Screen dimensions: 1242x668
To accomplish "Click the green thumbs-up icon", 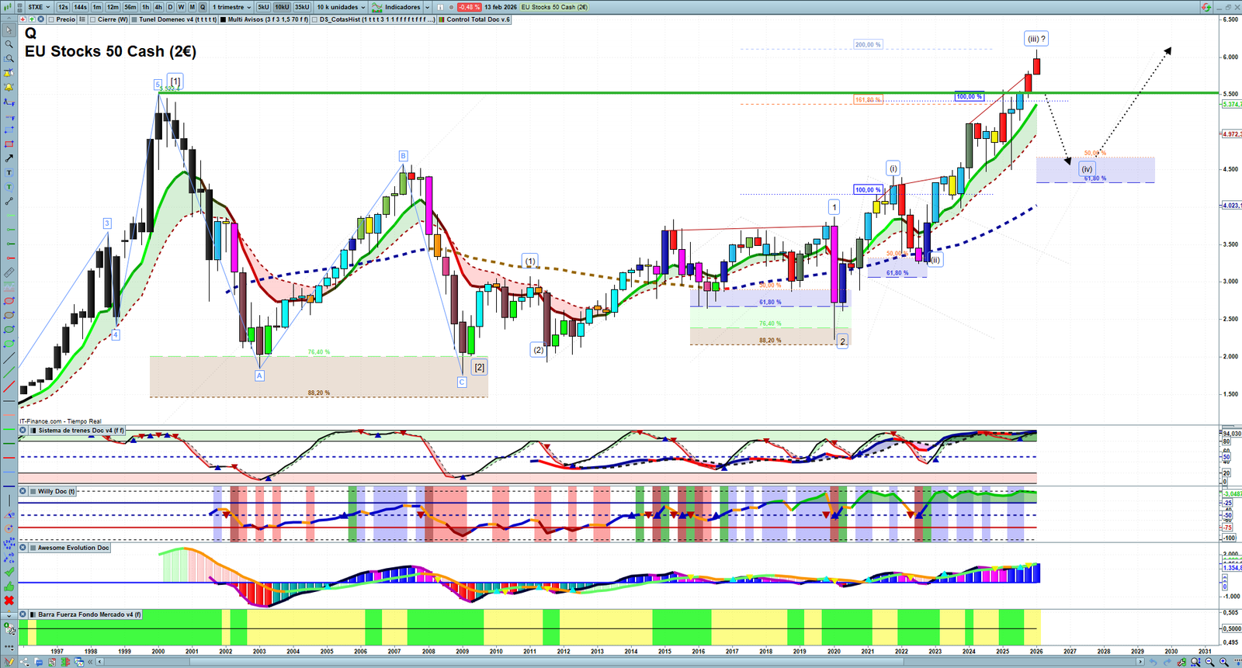I will tap(9, 586).
